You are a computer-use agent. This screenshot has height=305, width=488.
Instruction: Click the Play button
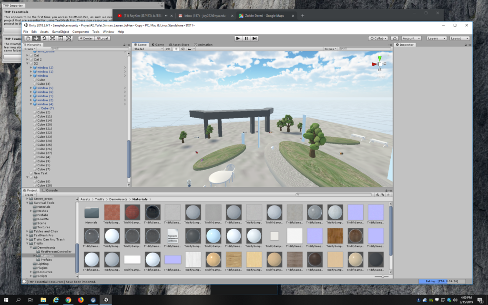238,38
